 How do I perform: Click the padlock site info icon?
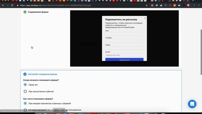[18, 5]
